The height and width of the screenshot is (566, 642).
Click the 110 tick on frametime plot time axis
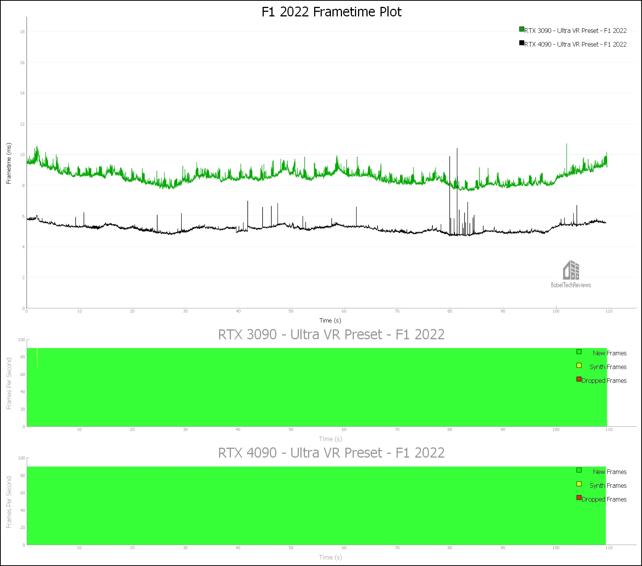pyautogui.click(x=609, y=311)
